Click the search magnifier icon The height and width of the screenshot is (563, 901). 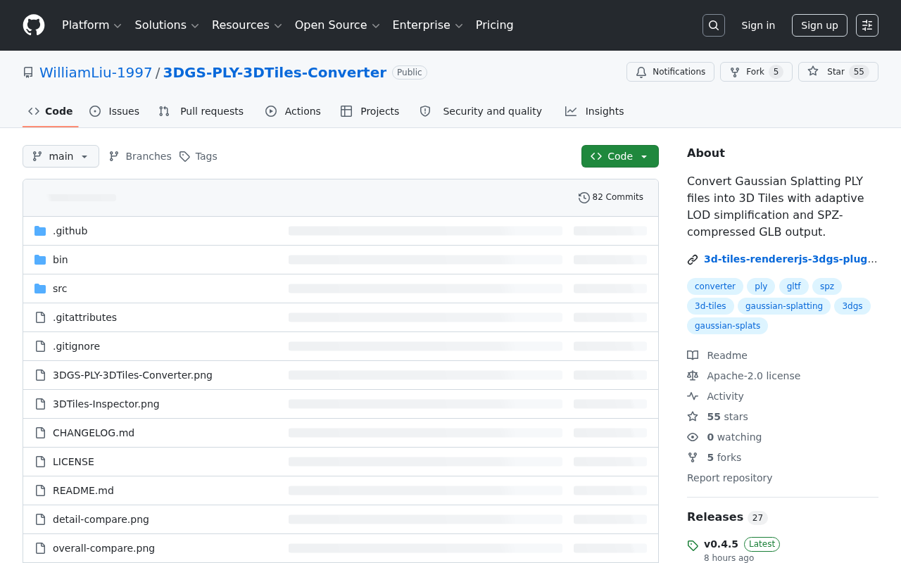714,25
